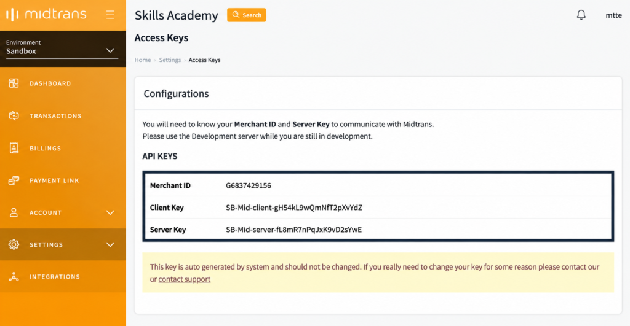Image resolution: width=630 pixels, height=326 pixels.
Task: Collapse the Settings menu chevron
Action: coord(110,244)
